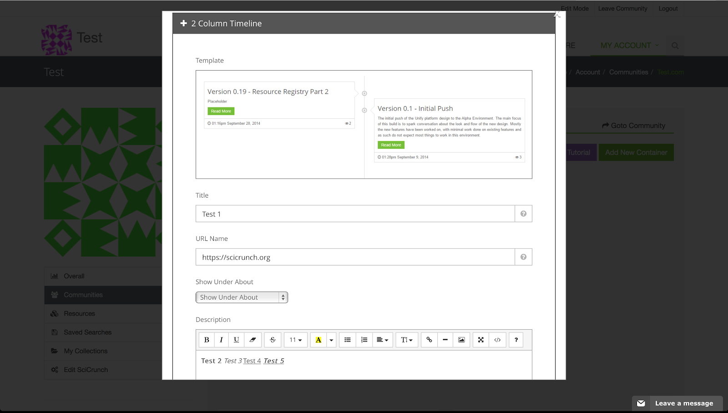Click the Test community logo
Screen dimensions: 728x413
coord(56,40)
